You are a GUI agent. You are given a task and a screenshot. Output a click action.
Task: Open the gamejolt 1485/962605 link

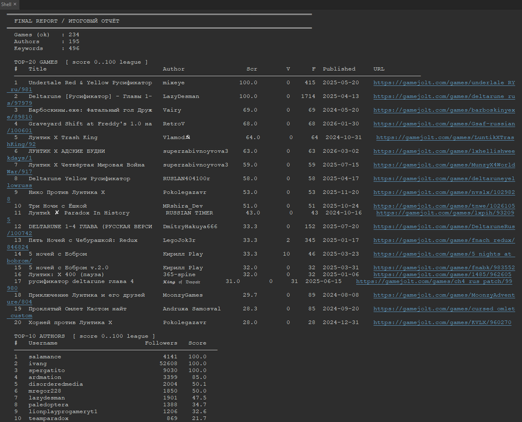(x=442, y=274)
